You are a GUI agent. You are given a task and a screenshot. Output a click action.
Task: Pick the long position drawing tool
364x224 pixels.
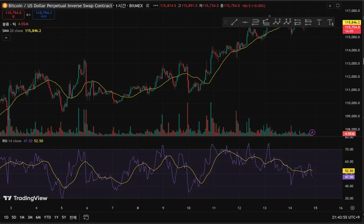coord(298,22)
